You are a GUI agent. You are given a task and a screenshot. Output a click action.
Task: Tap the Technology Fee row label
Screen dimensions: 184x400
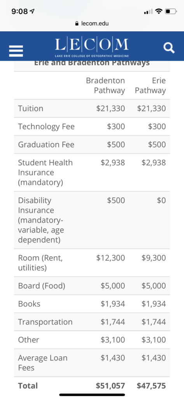(x=46, y=127)
